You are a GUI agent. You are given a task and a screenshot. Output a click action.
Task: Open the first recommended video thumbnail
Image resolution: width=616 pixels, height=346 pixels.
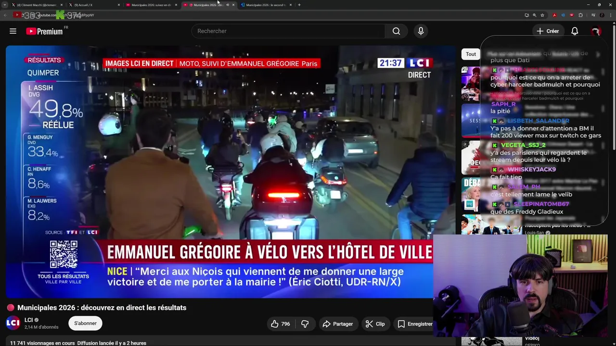(471, 83)
